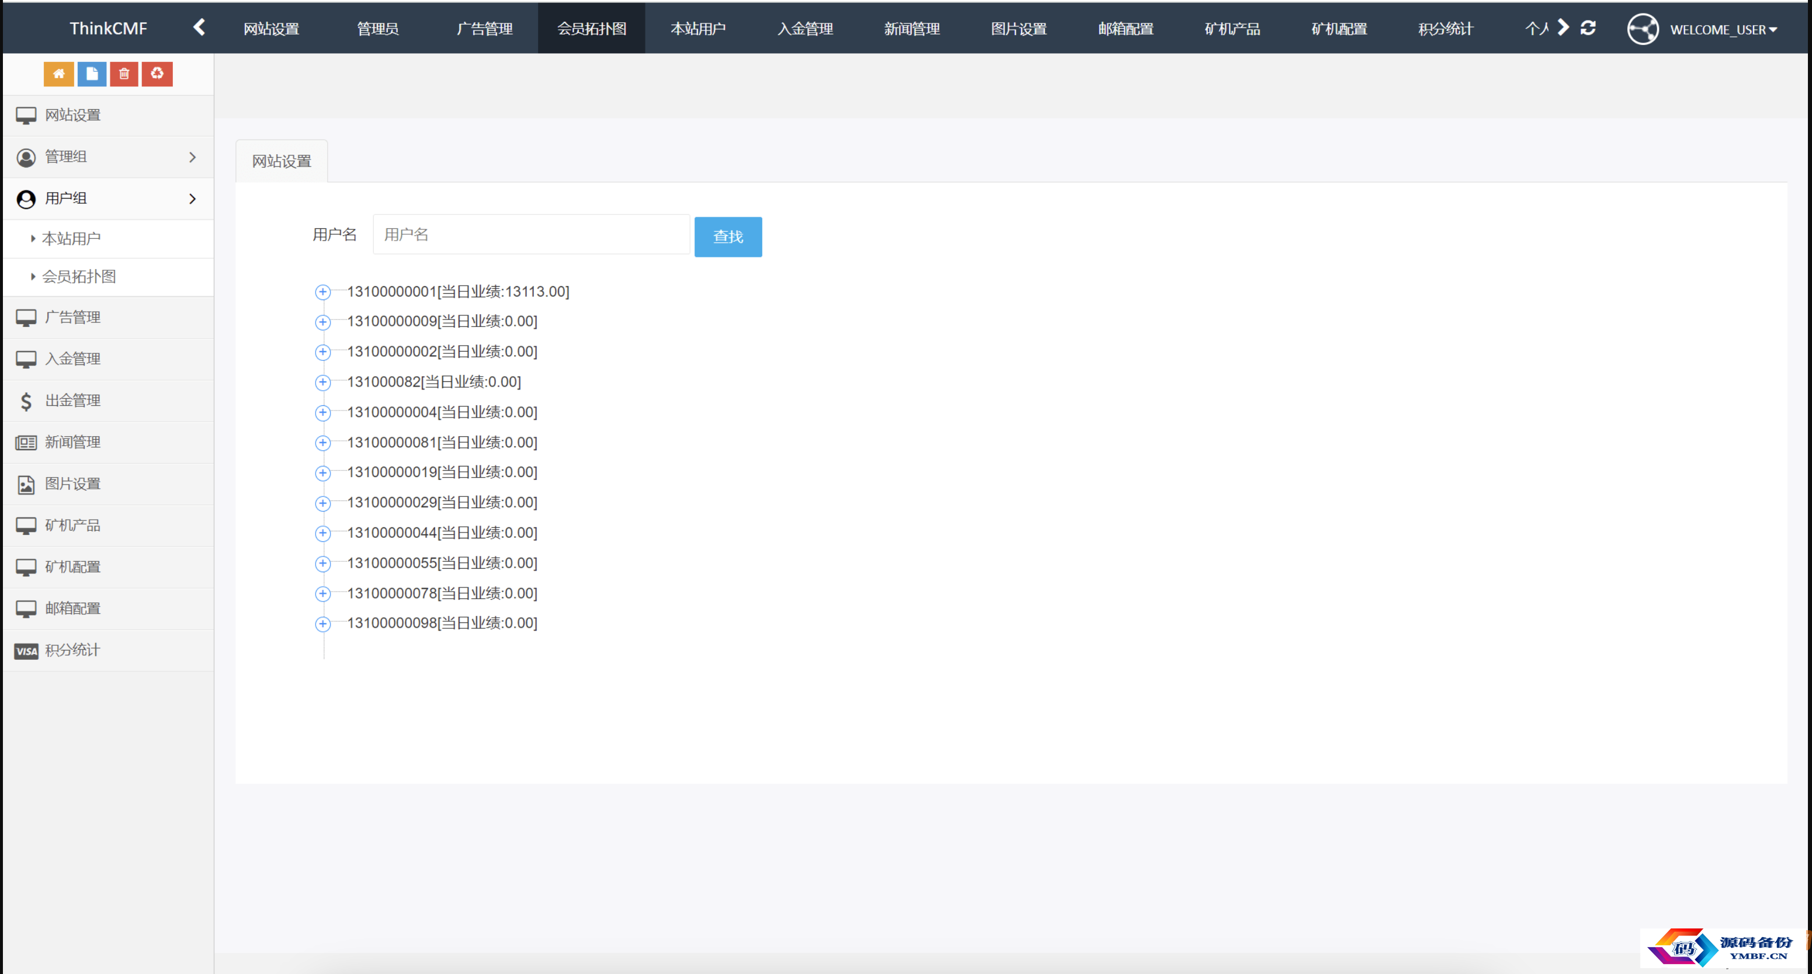
Task: Click the monitor icon beside 入金管理 in the sidebar
Action: [x=26, y=359]
